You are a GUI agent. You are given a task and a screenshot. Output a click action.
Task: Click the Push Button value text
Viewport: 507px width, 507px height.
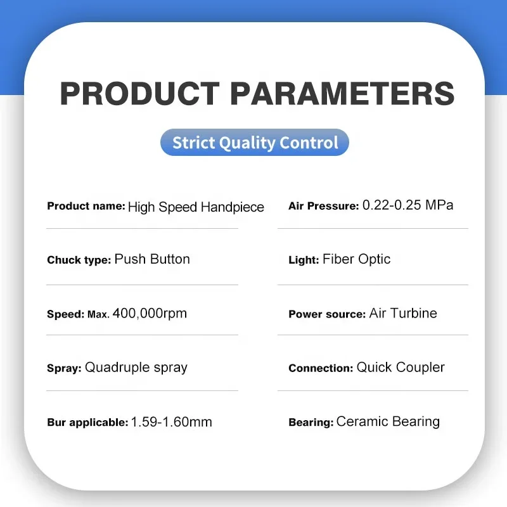pyautogui.click(x=152, y=259)
